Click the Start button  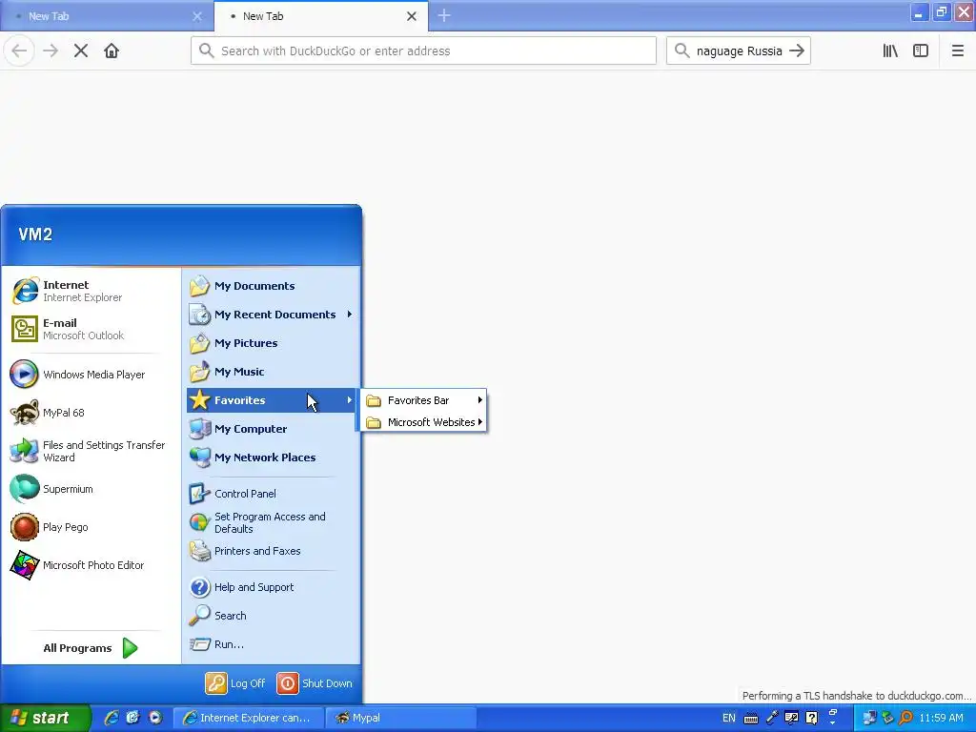click(45, 718)
